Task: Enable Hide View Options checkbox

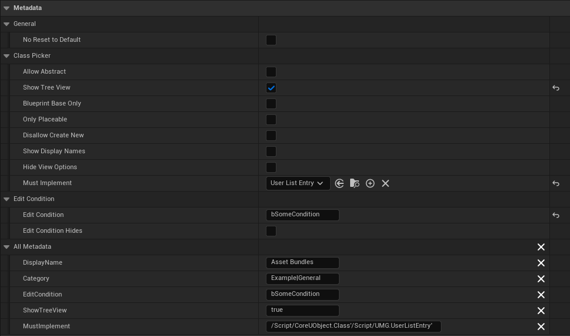Action: (271, 167)
